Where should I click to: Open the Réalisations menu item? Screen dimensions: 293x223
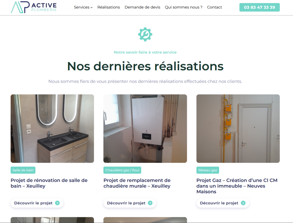coord(108,7)
